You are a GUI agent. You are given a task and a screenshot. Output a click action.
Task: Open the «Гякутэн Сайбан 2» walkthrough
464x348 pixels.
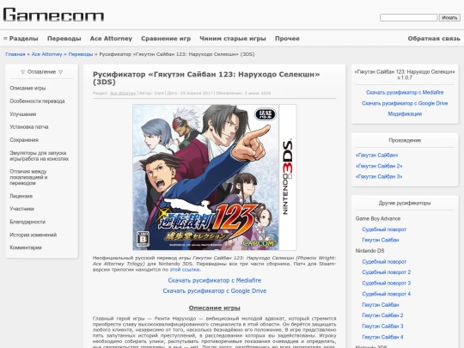(379, 166)
